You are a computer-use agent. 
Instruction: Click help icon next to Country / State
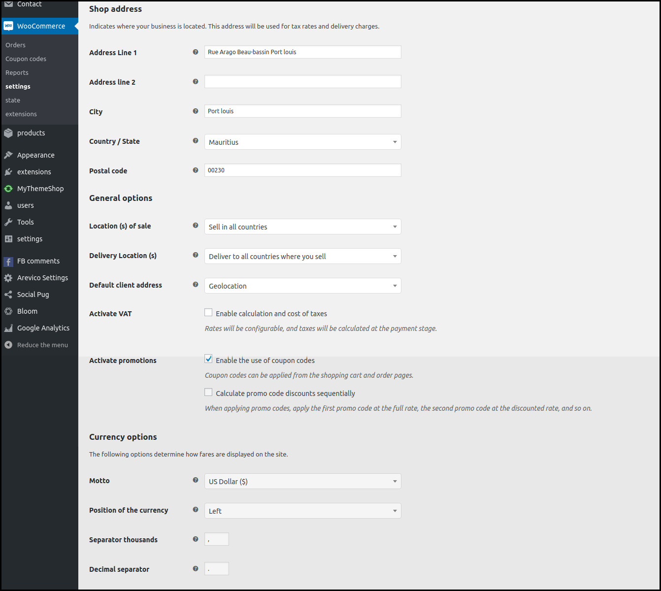(x=196, y=140)
